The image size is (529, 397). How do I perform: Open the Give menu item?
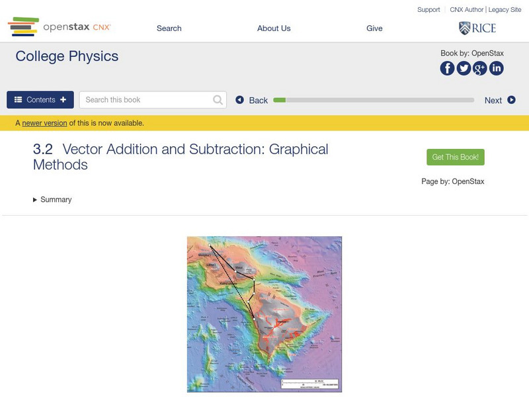(x=374, y=28)
